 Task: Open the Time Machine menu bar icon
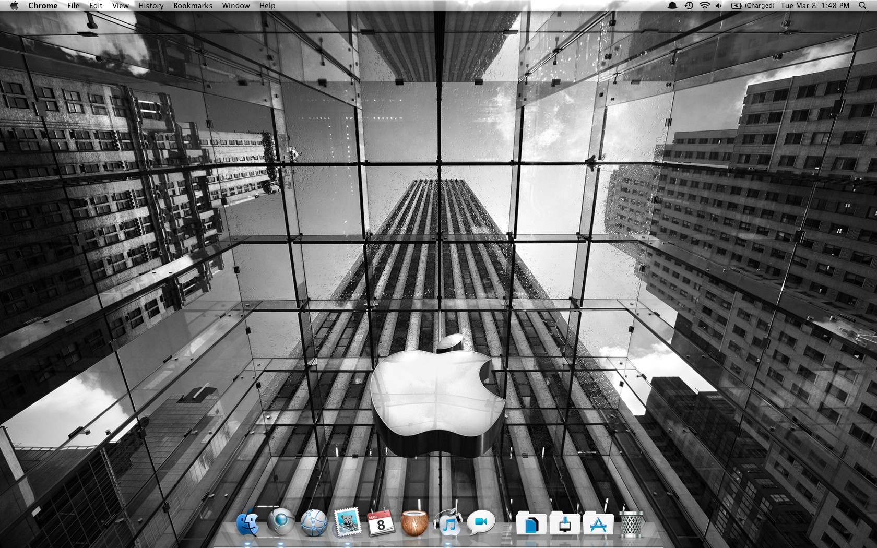tap(689, 5)
